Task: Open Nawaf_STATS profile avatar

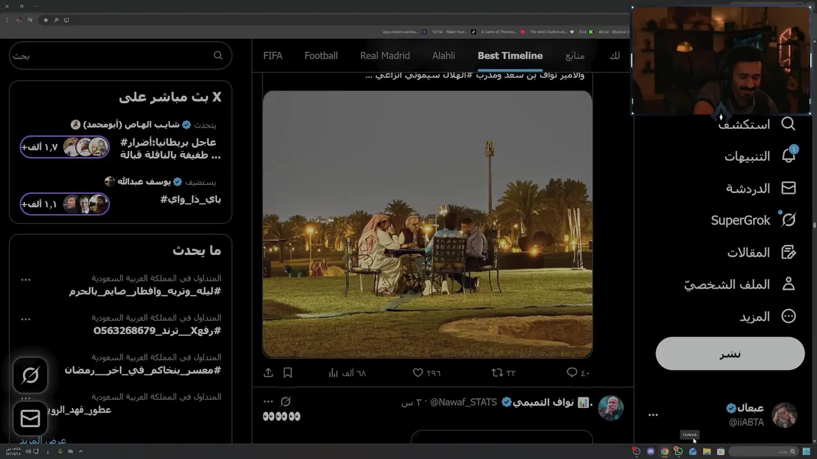Action: (611, 408)
